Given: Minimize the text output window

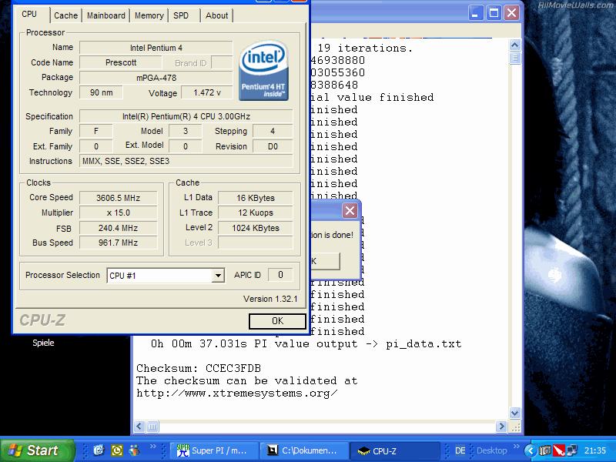Looking at the screenshot, I should 475,13.
